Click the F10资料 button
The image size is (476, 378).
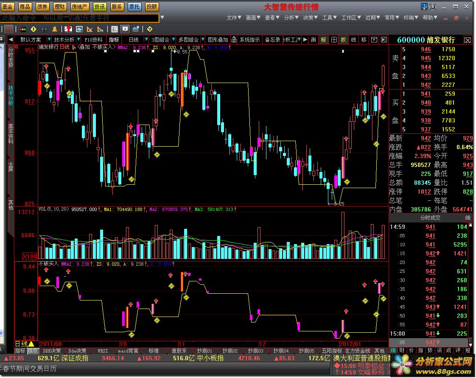pos(93,40)
